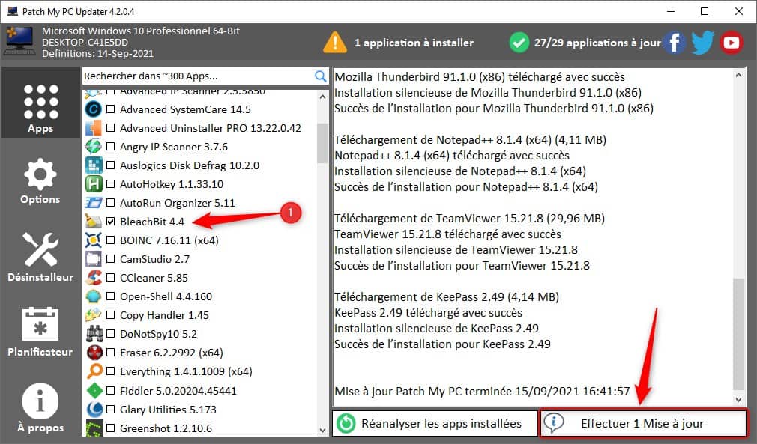Image resolution: width=757 pixels, height=444 pixels.
Task: Select the CamStudio 2.7 row text
Action: 154,259
